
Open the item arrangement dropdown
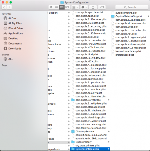coord(75,7)
